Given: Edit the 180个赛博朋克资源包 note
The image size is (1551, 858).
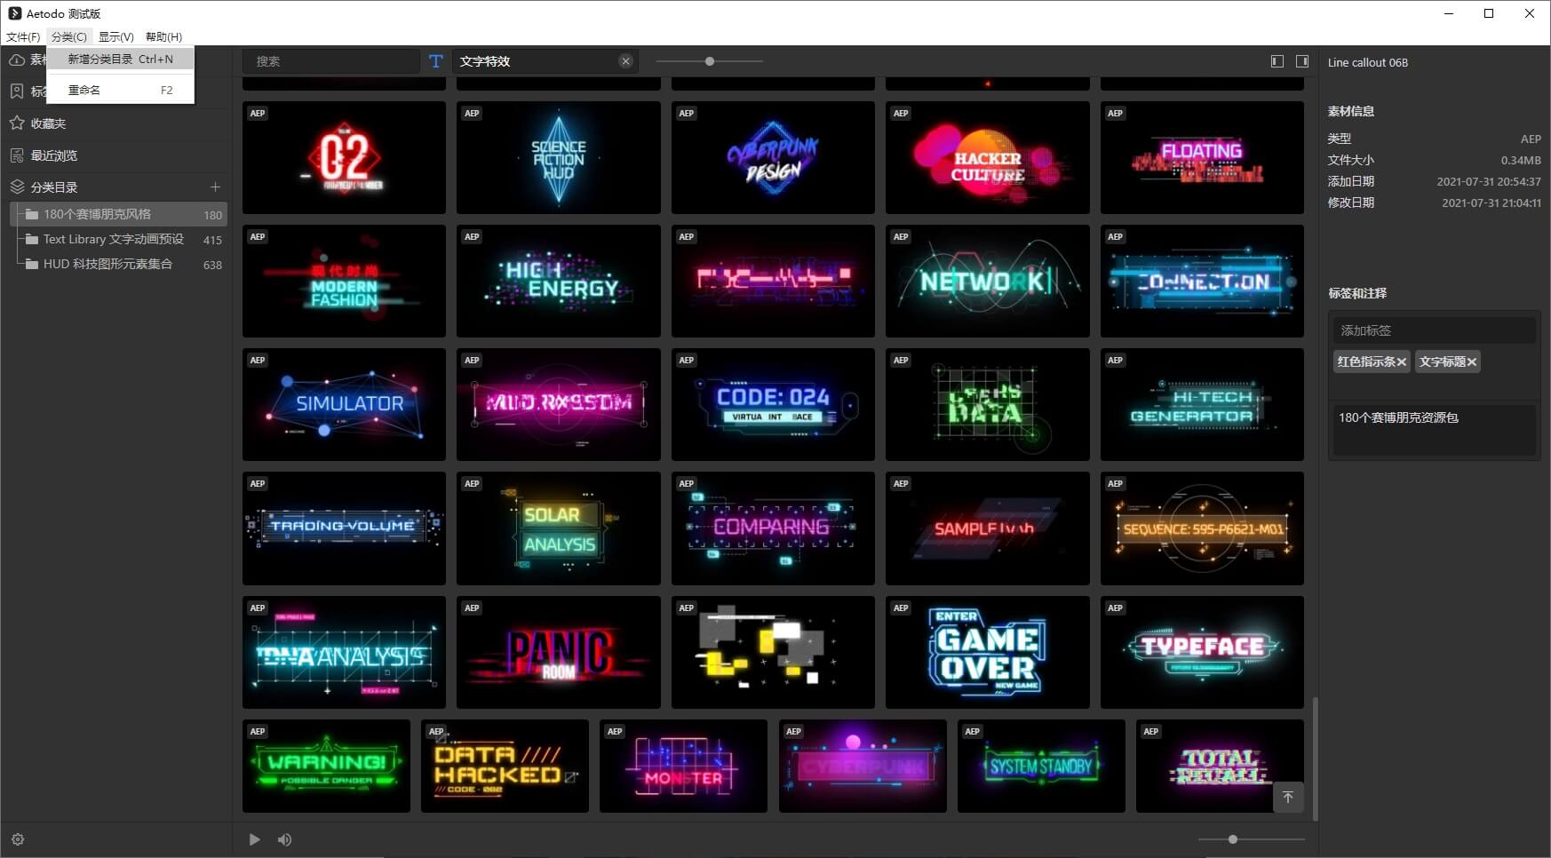Looking at the screenshot, I should click(1434, 430).
